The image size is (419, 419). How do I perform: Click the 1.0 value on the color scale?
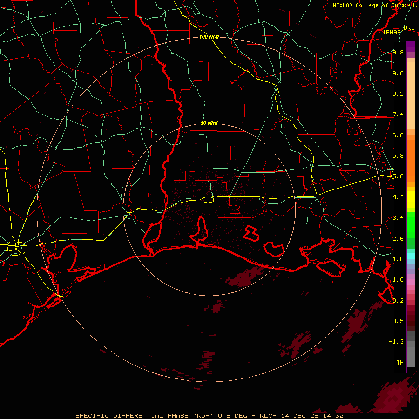(398, 279)
